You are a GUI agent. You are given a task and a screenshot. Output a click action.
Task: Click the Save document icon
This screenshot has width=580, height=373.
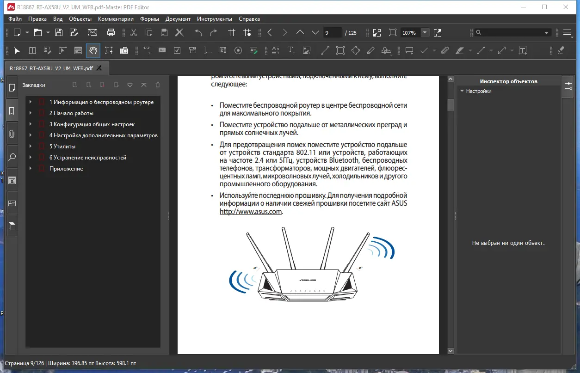[59, 33]
